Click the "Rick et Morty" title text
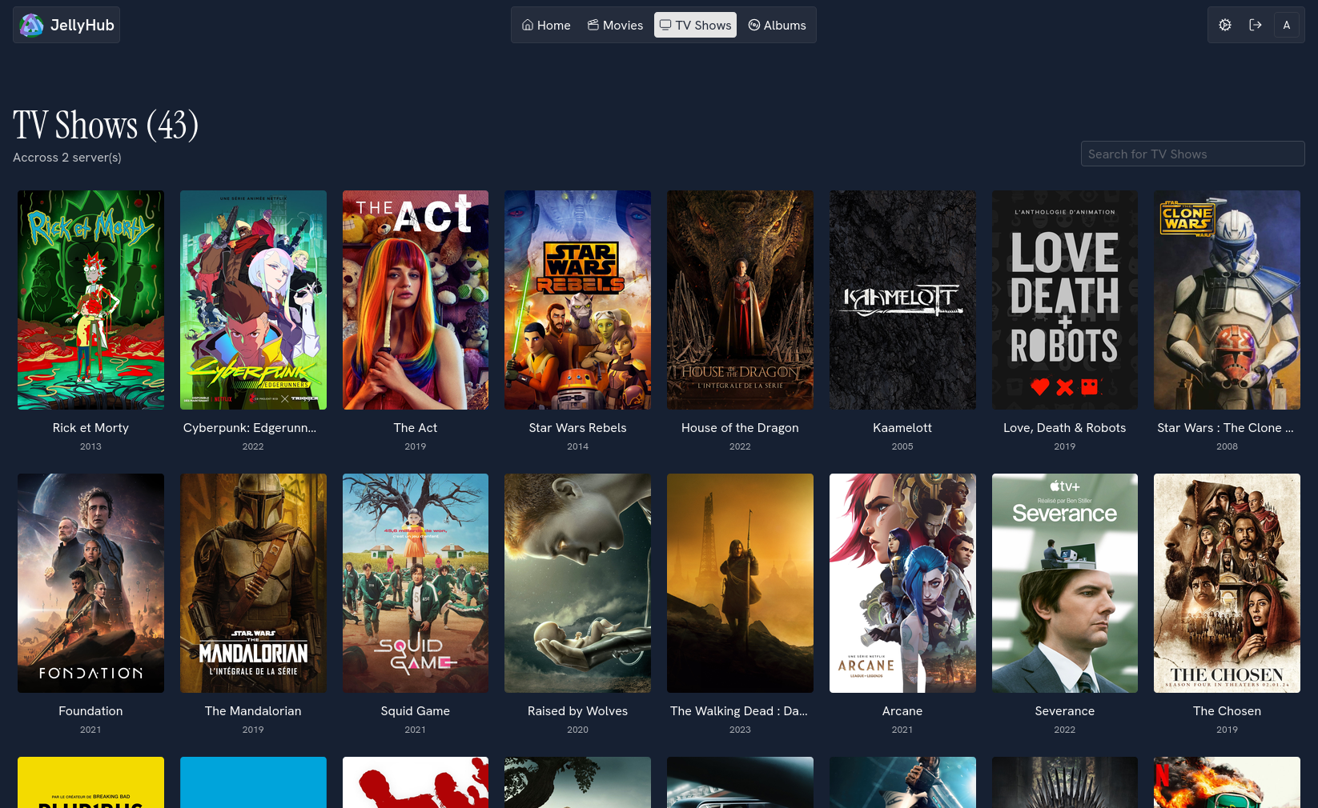The image size is (1318, 808). [x=90, y=428]
